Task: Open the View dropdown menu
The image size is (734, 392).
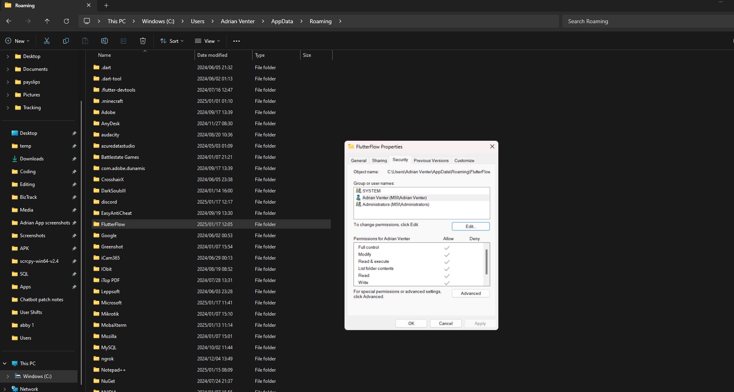Action: tap(207, 41)
